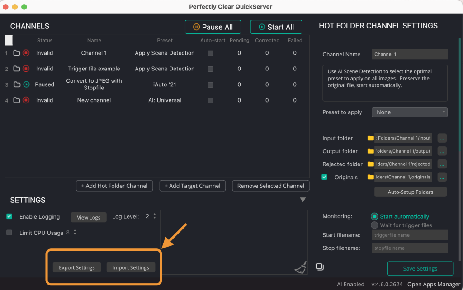
Task: Click Pause All button
Action: click(213, 27)
